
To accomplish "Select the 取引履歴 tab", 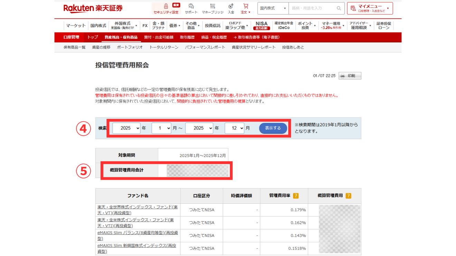I will 187,37.
